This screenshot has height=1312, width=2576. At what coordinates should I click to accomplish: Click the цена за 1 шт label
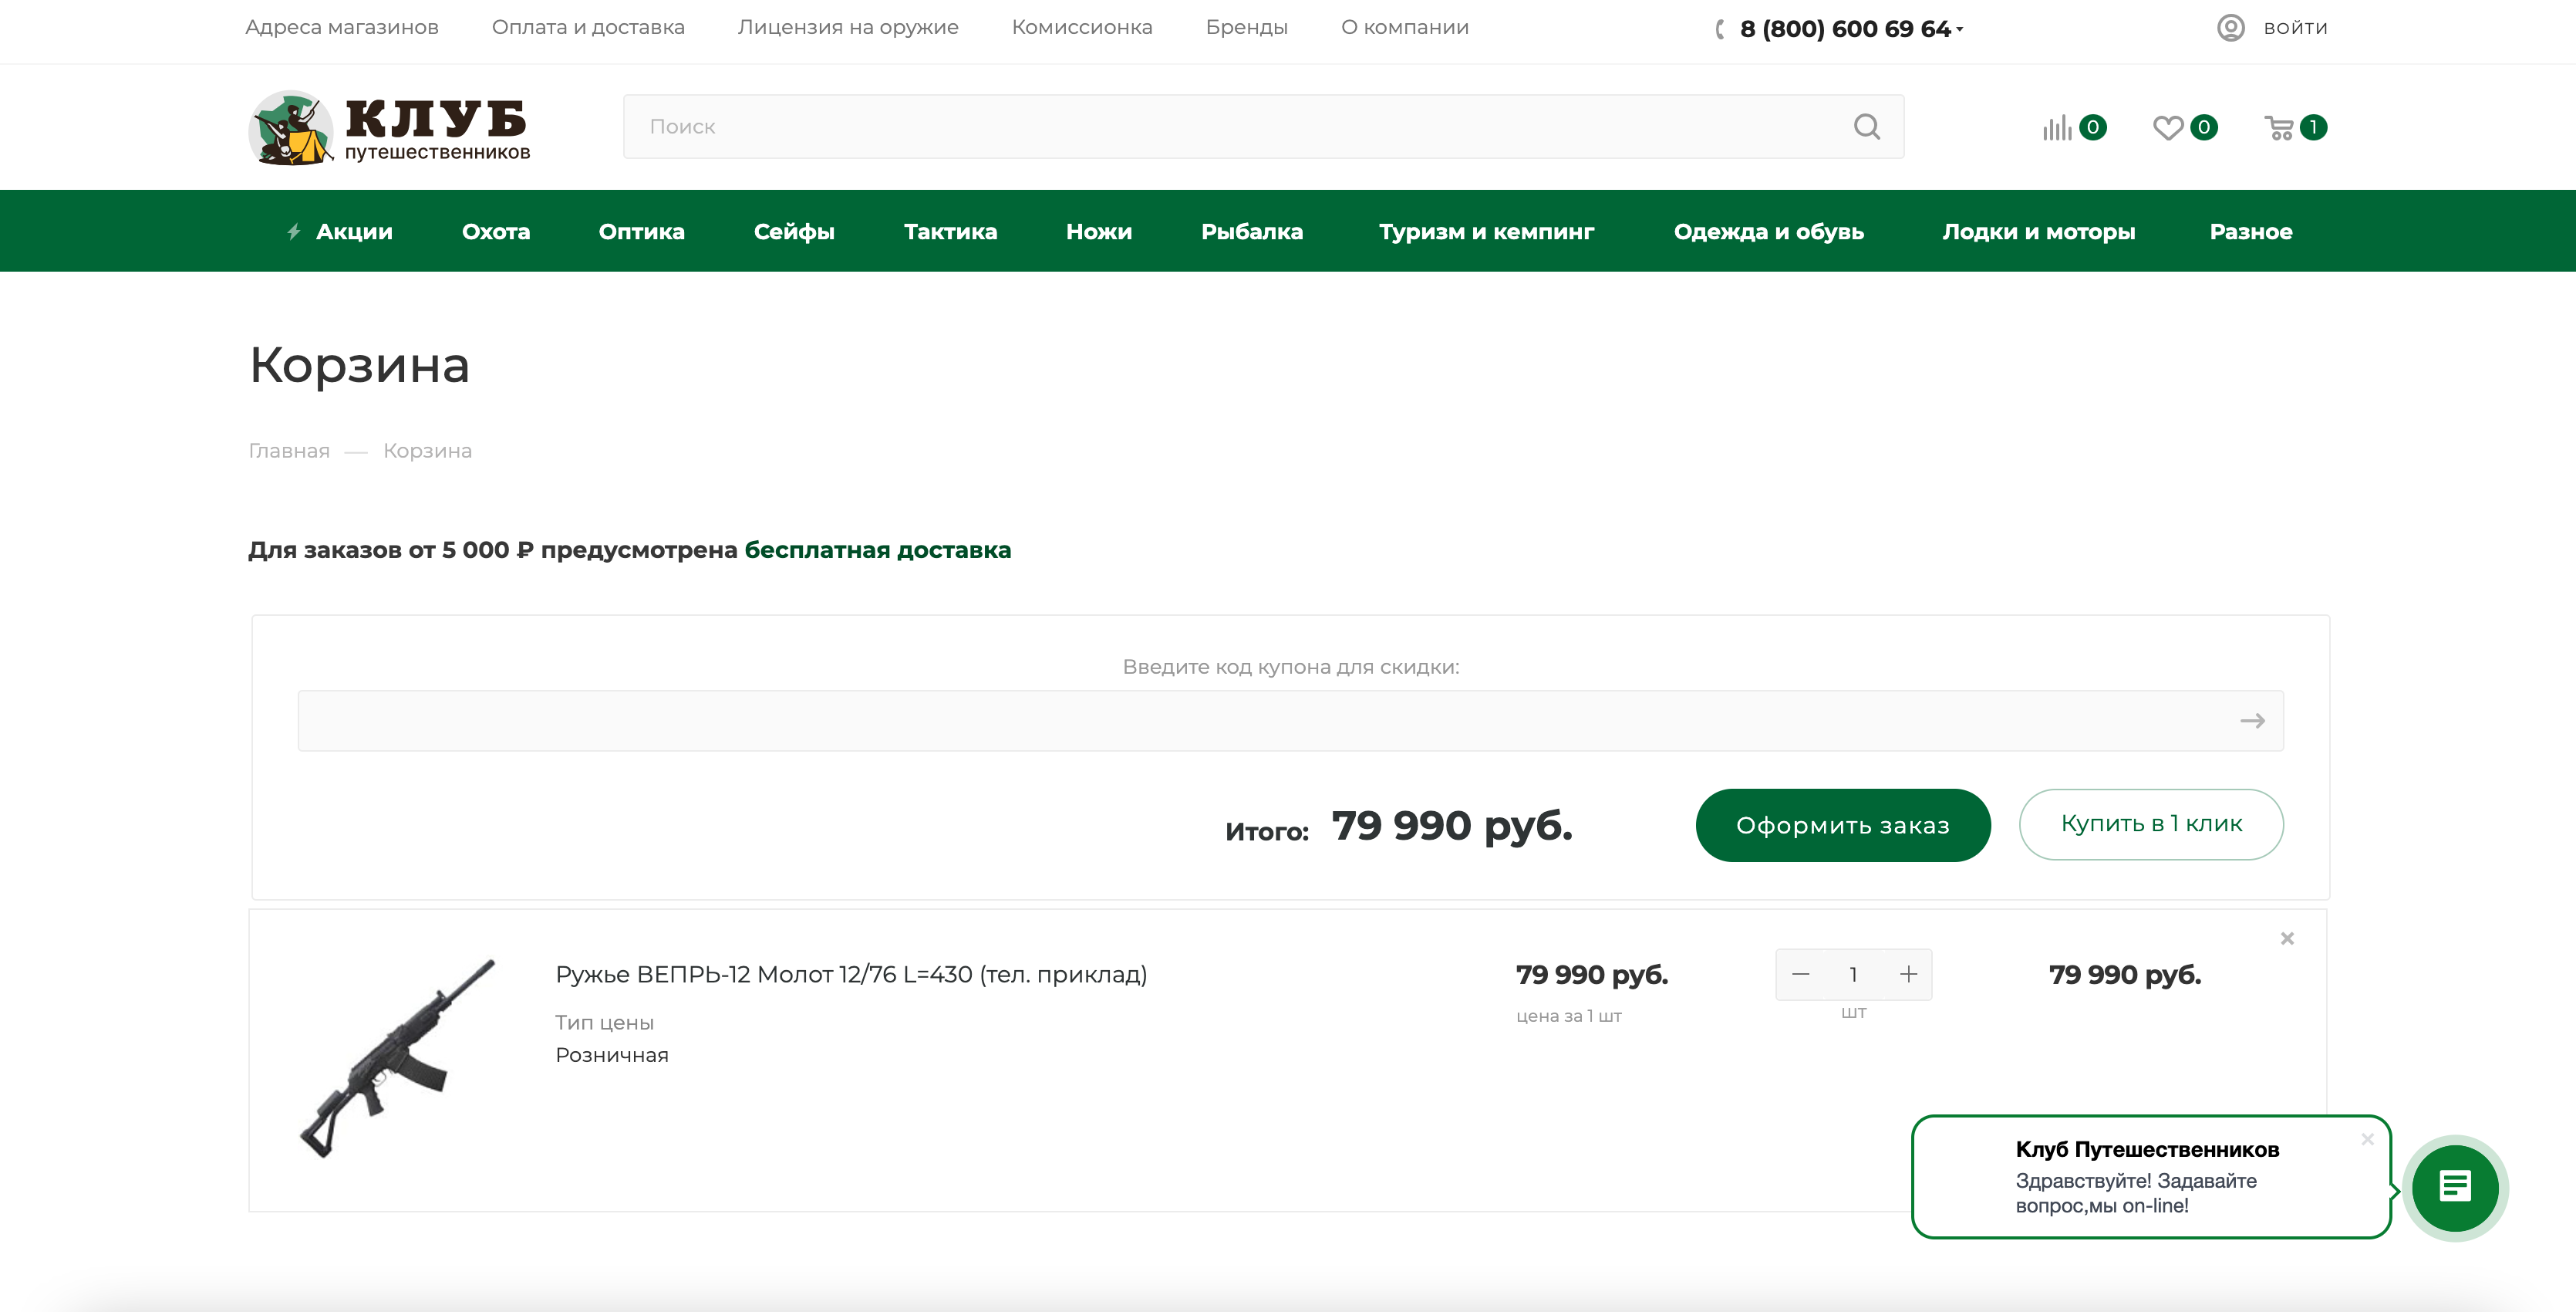point(1569,1016)
